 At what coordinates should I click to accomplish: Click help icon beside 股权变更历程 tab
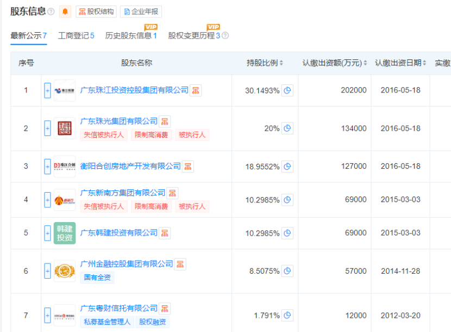pyautogui.click(x=225, y=36)
